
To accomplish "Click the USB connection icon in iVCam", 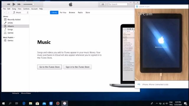I will [x=139, y=85].
